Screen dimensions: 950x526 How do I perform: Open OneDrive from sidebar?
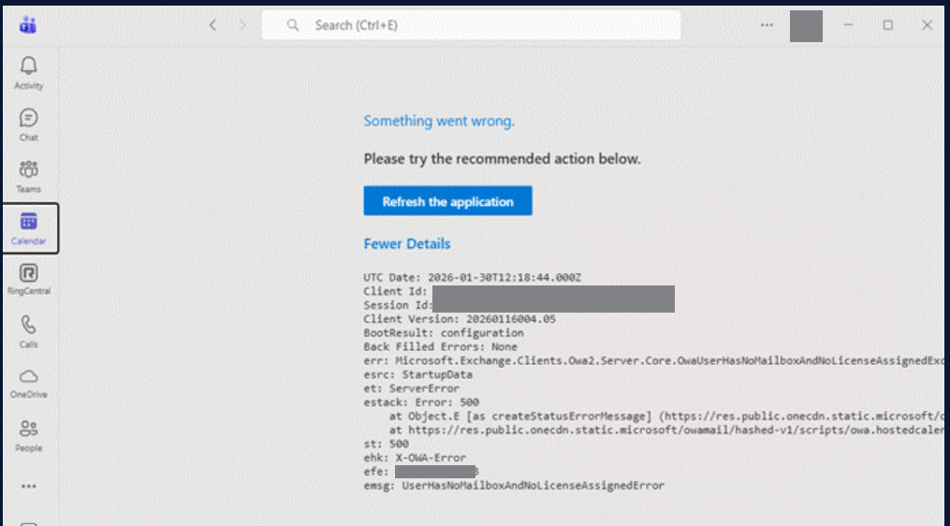(x=28, y=383)
